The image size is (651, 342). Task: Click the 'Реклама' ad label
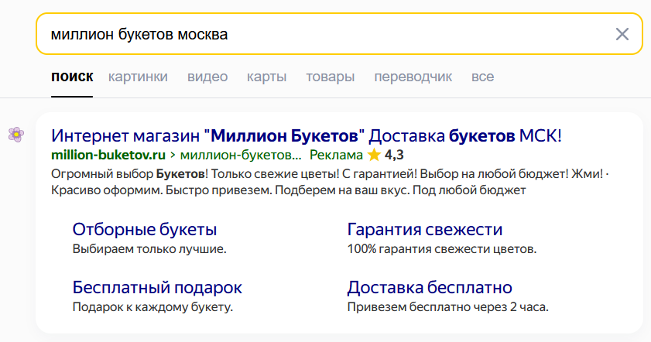(x=336, y=156)
